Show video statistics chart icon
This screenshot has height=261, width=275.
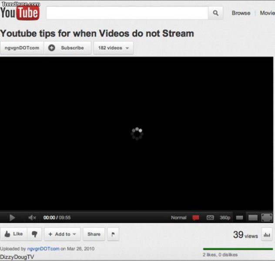point(266,234)
